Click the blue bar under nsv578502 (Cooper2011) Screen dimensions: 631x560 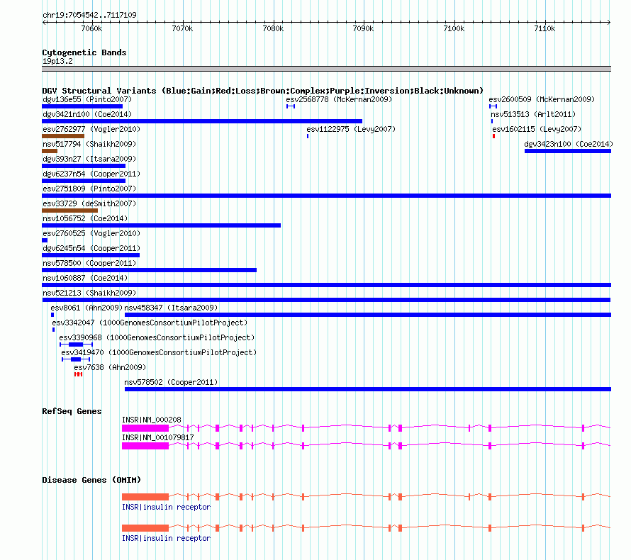coord(368,389)
